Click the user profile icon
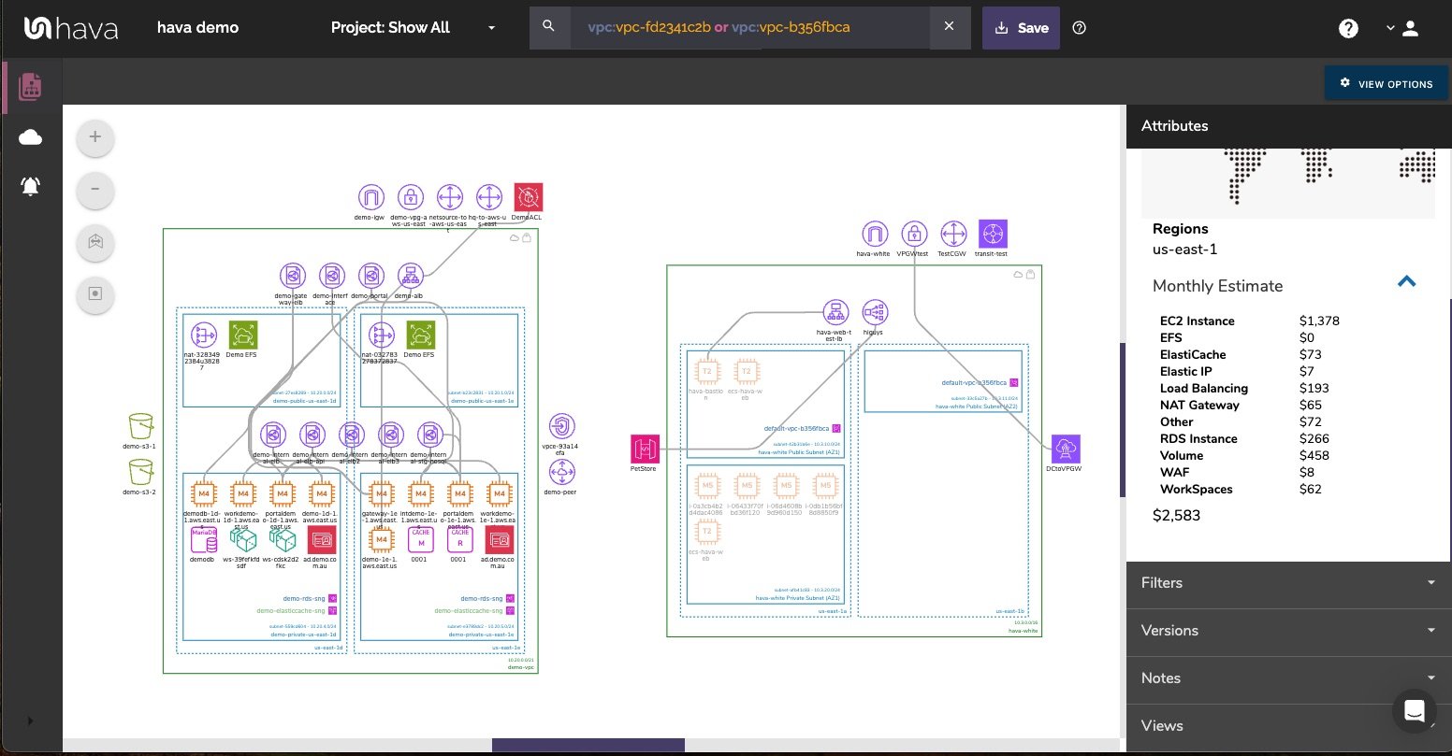 pyautogui.click(x=1410, y=28)
